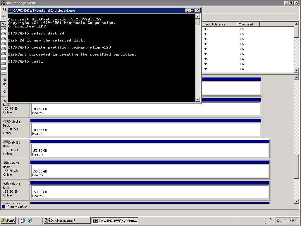Click the down arrow of the volume list scrollbar
This screenshot has height=226, width=301.
click(296, 70)
